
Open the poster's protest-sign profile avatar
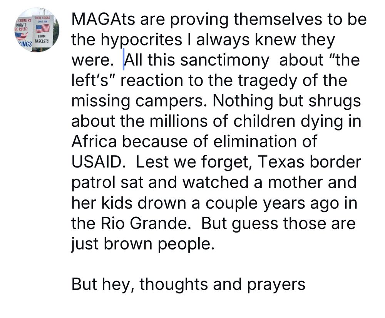click(37, 30)
